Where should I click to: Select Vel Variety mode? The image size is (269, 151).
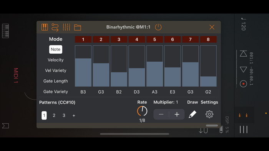[x=56, y=71]
